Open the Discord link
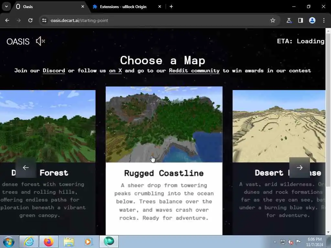 click(x=54, y=71)
